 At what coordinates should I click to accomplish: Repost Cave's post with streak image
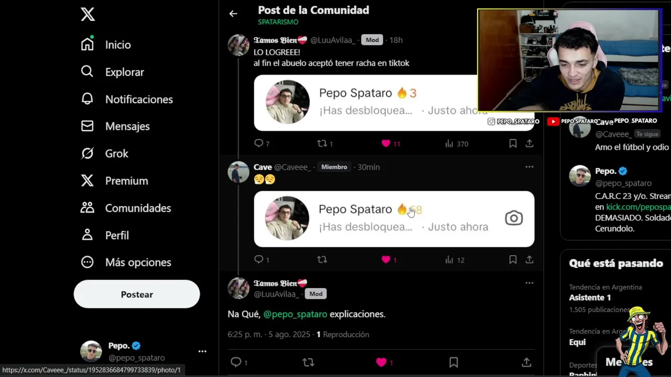pos(322,260)
